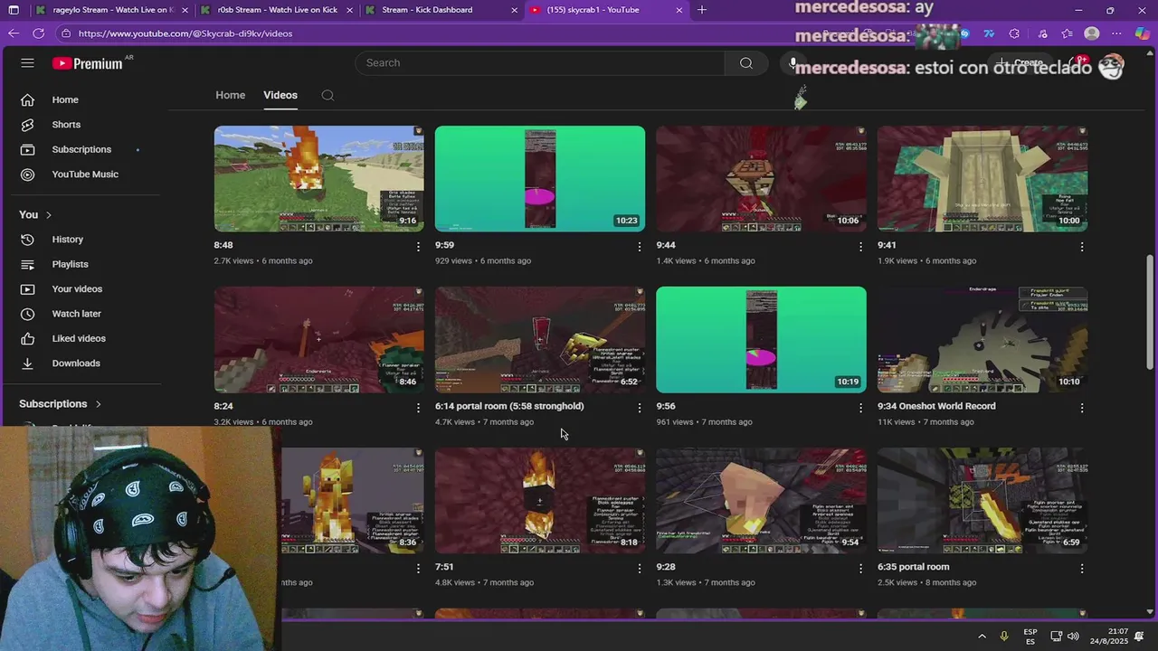Switch to Stream - Kick Dashboard tab
Screen dimensions: 1158x651
[x=440, y=10]
